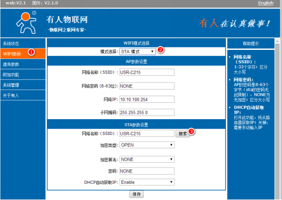This screenshot has width=282, height=200.
Task: Expand the 加密类型 OPEN dropdown
Action: [x=147, y=145]
